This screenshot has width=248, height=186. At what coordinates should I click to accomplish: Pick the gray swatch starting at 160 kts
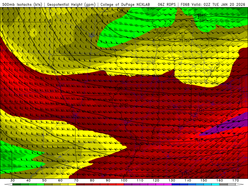coord(224,184)
